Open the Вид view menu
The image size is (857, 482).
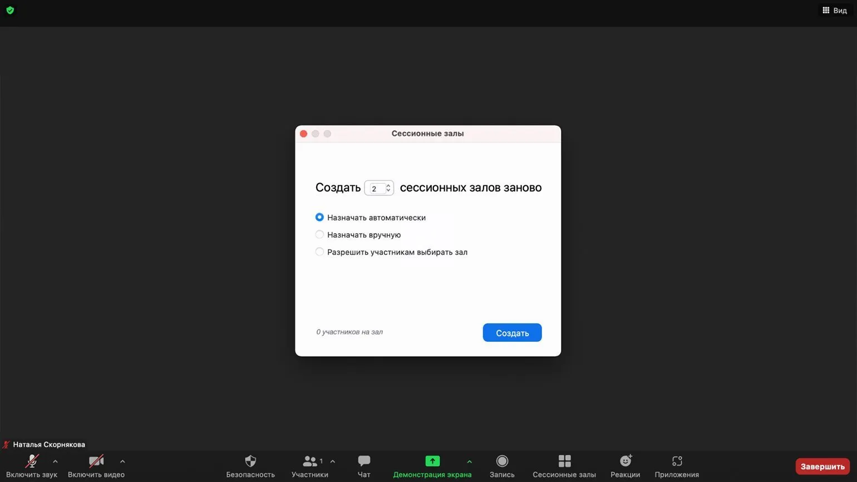[835, 11]
